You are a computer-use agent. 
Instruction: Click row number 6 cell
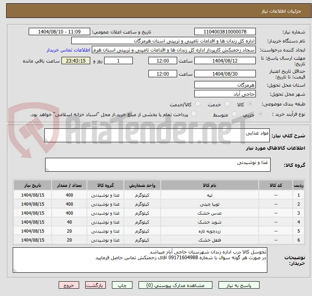[298, 240]
